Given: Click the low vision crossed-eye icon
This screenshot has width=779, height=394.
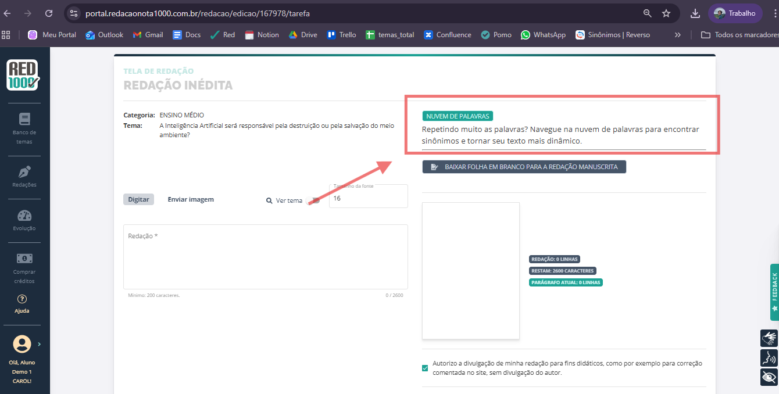Looking at the screenshot, I should (x=769, y=377).
